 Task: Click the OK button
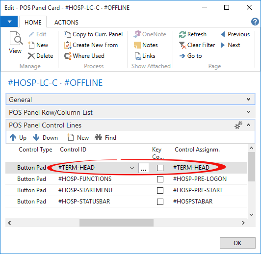(x=237, y=243)
